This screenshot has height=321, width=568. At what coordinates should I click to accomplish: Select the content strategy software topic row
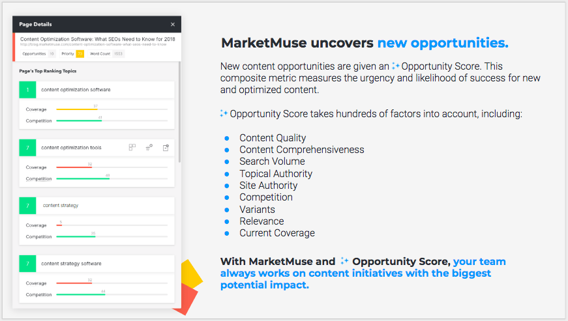pos(97,264)
